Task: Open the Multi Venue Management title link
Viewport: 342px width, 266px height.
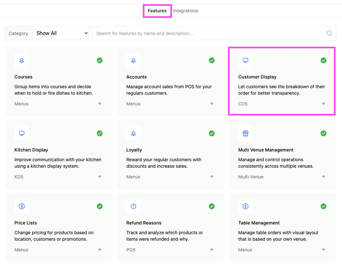Action: point(266,150)
